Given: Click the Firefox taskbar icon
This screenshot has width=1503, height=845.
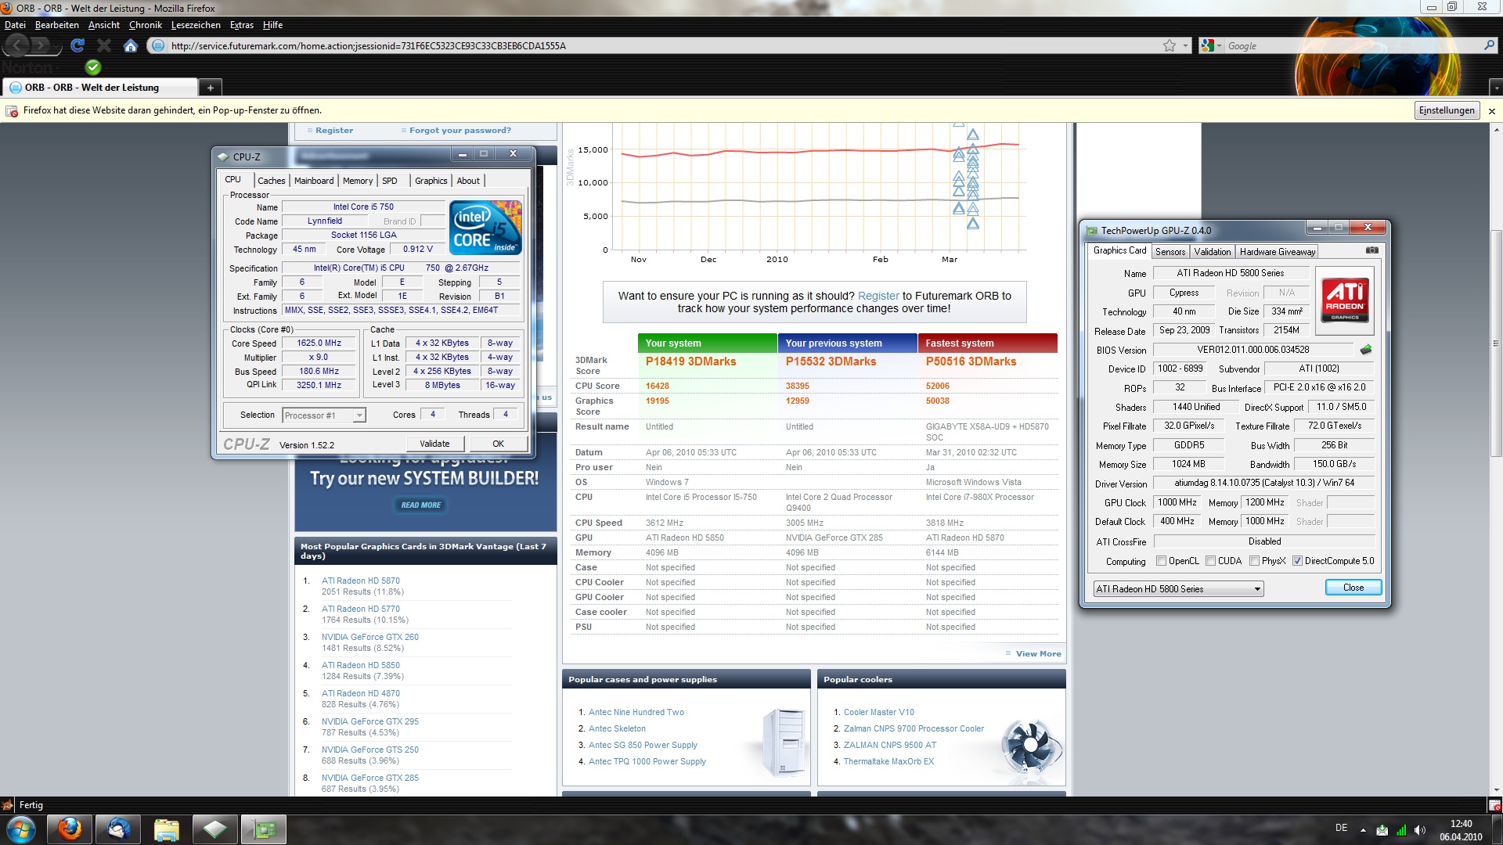Looking at the screenshot, I should (x=70, y=829).
